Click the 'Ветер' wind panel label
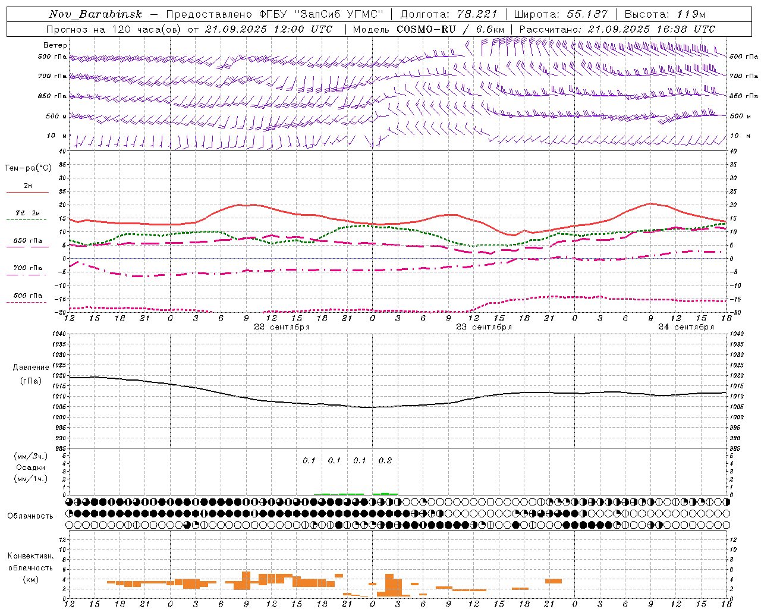Image resolution: width=761 pixels, height=609 pixels. [55, 45]
